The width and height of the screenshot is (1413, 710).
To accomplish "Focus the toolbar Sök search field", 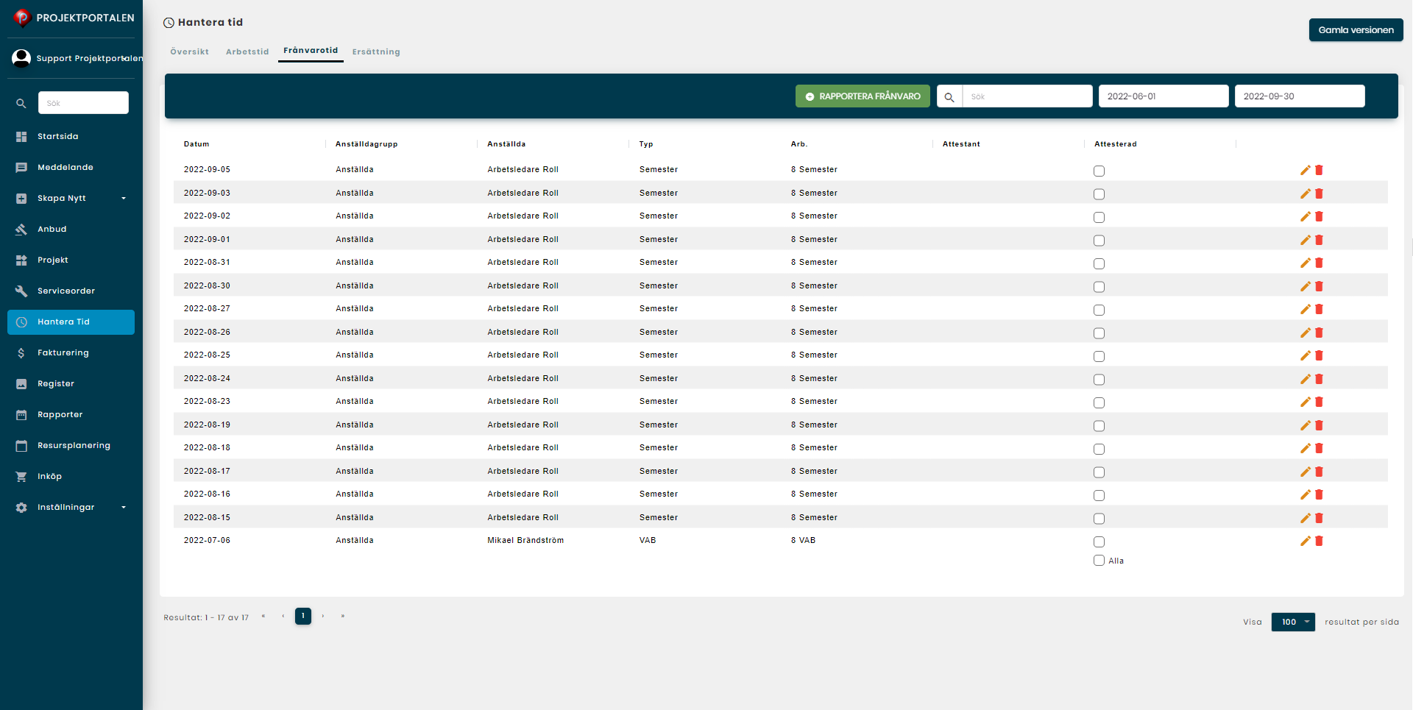I will click(x=1027, y=96).
